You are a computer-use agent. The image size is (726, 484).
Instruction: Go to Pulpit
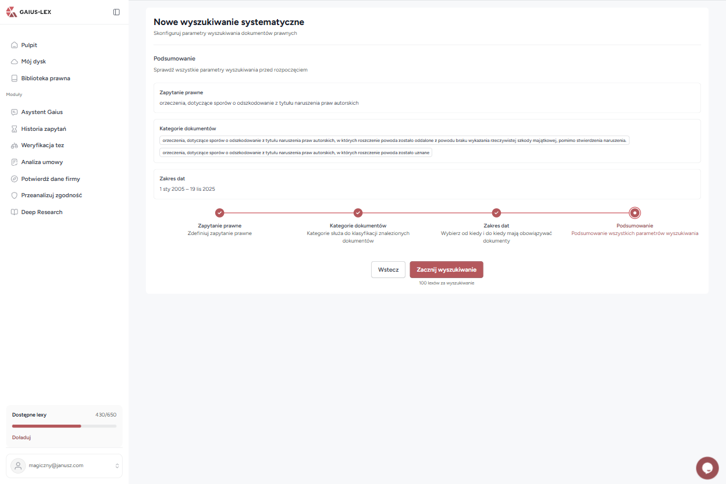click(29, 45)
